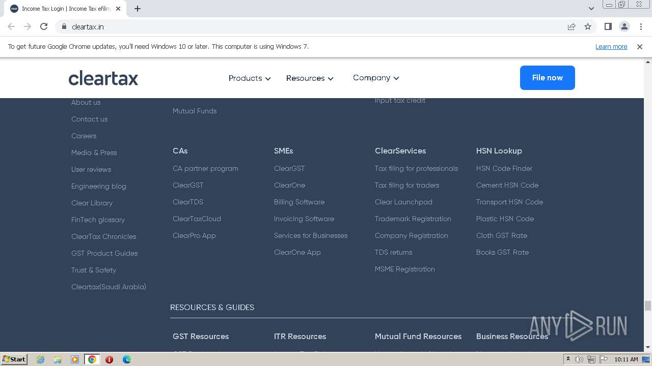Open the Books GST Rate link
652x366 pixels.
tap(502, 252)
